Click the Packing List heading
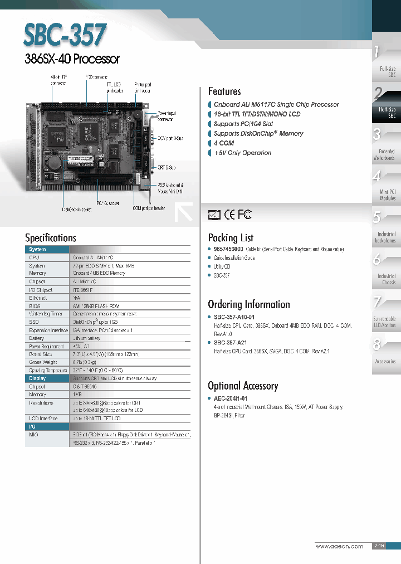The width and height of the screenshot is (401, 564). click(x=231, y=238)
